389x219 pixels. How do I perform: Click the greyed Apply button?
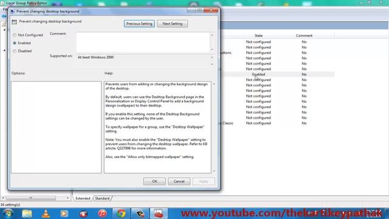[x=204, y=181]
